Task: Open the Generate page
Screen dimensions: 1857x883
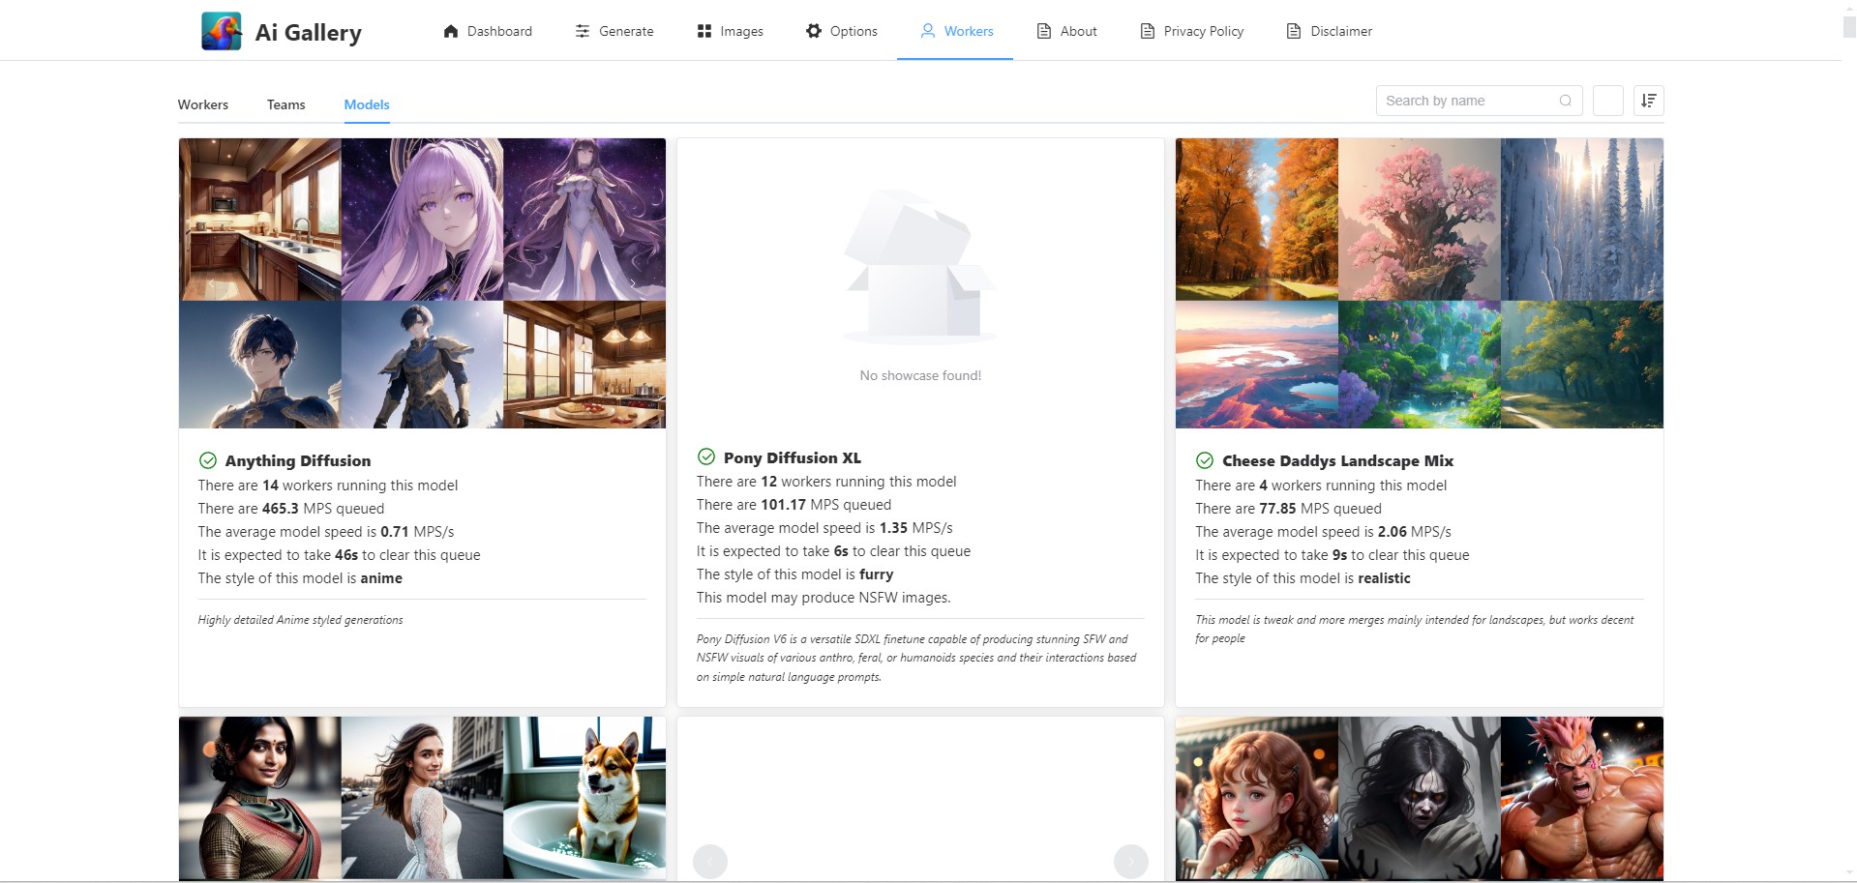Action: (x=614, y=31)
